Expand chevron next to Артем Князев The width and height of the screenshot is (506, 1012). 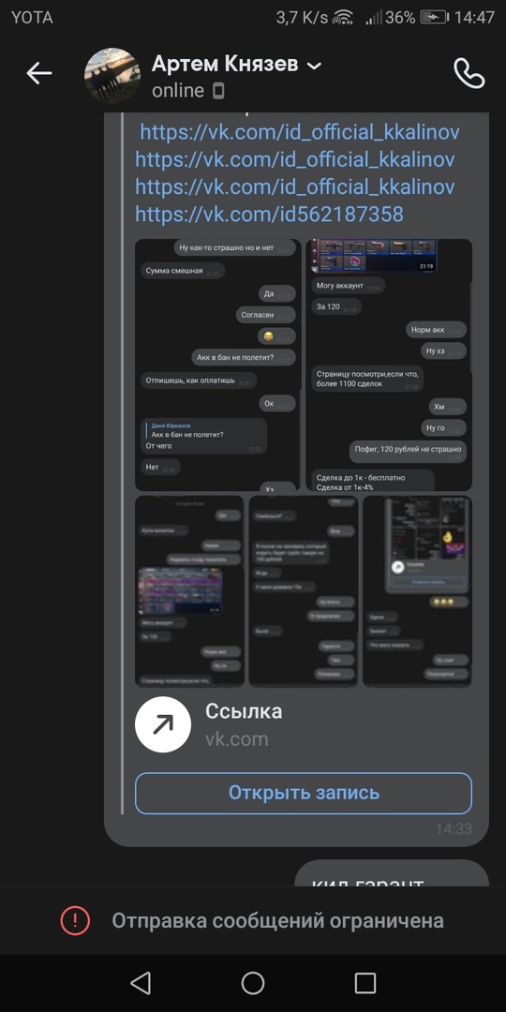[x=314, y=66]
